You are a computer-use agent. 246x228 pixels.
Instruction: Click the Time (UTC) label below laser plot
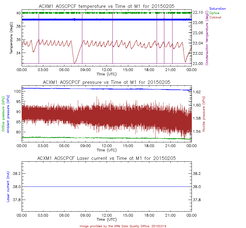[x=107, y=219]
